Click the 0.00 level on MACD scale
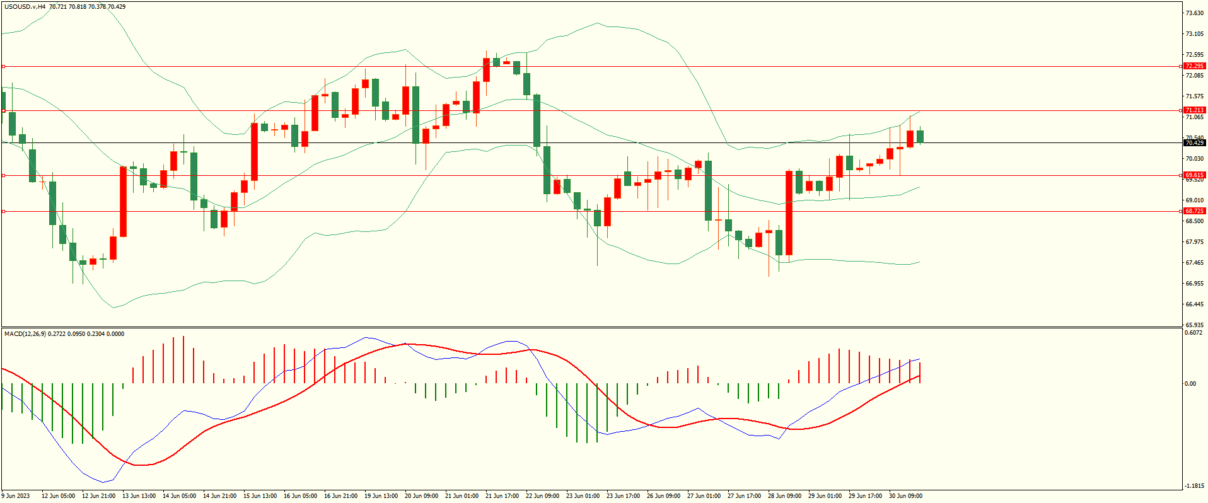Screen dimensions: 1208x503 point(1190,383)
